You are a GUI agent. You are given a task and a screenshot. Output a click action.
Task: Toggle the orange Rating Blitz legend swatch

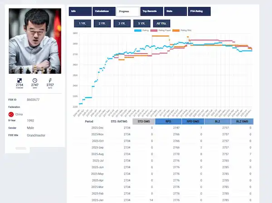pos(176,30)
